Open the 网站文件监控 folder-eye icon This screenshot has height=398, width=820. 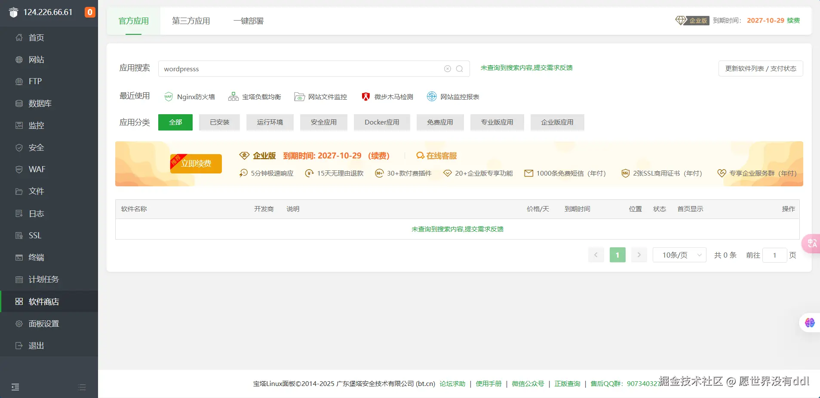point(299,97)
